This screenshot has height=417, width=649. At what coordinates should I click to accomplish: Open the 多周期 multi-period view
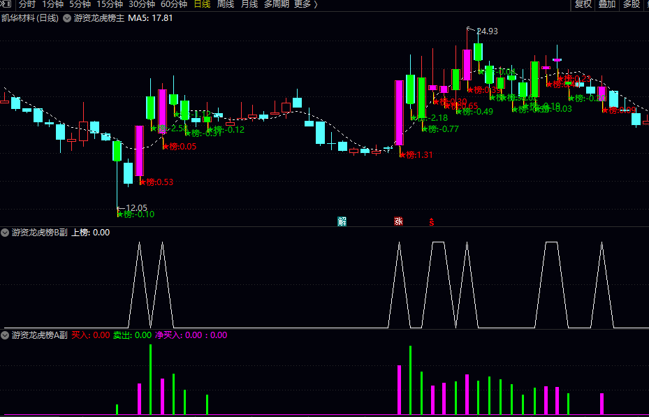pos(277,5)
